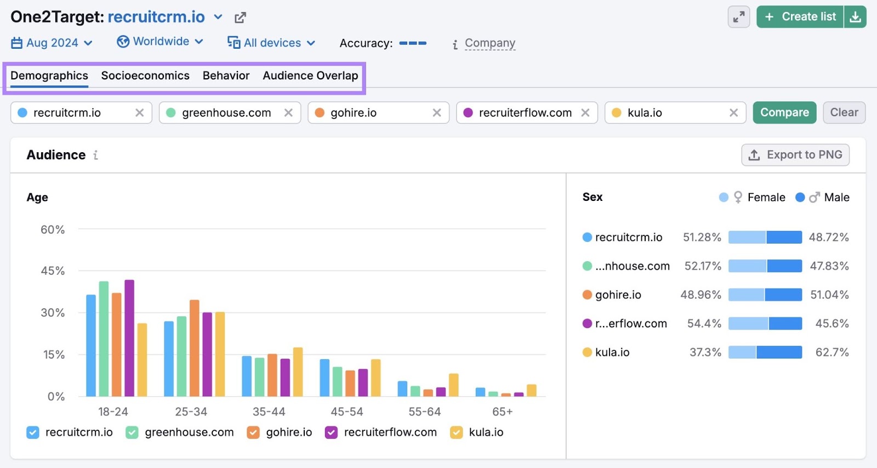
Task: Open the Worldwide location dropdown
Action: (160, 42)
